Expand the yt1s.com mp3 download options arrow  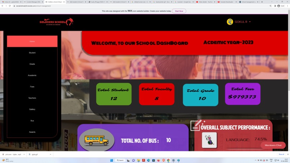[x=24, y=154]
